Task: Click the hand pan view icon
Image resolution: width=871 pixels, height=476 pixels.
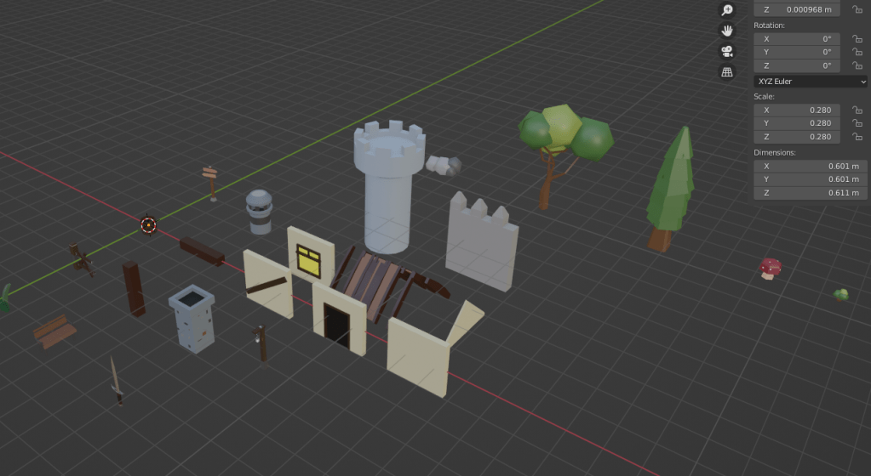Action: pos(727,31)
